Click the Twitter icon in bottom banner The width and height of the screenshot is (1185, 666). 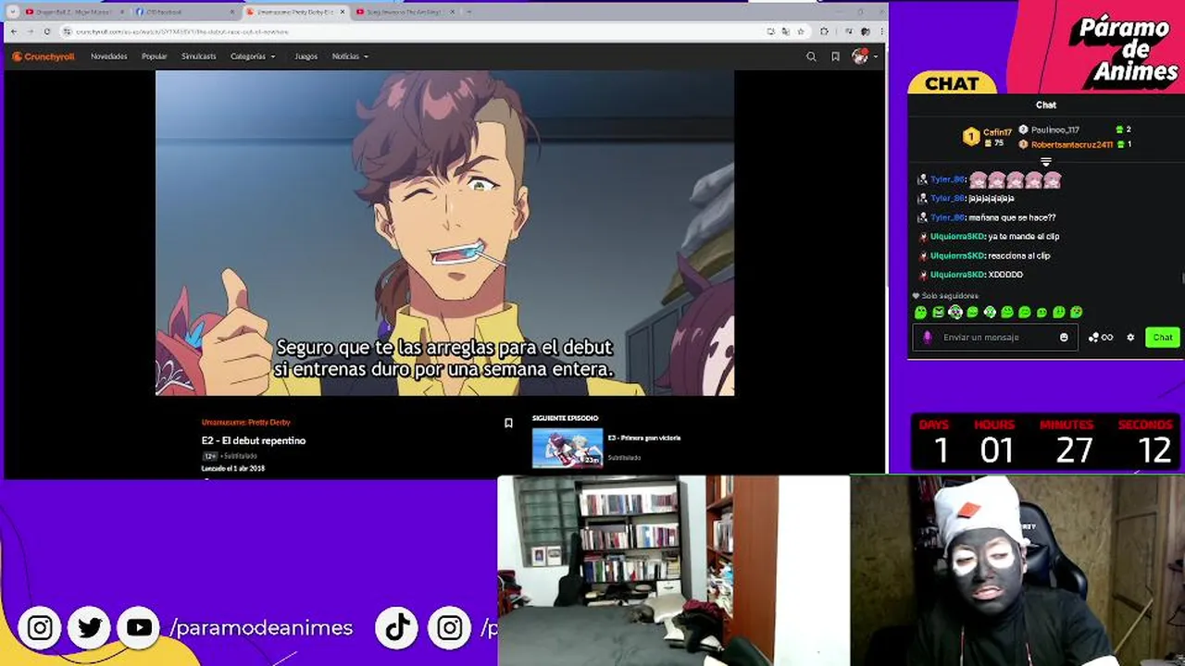[x=90, y=628]
